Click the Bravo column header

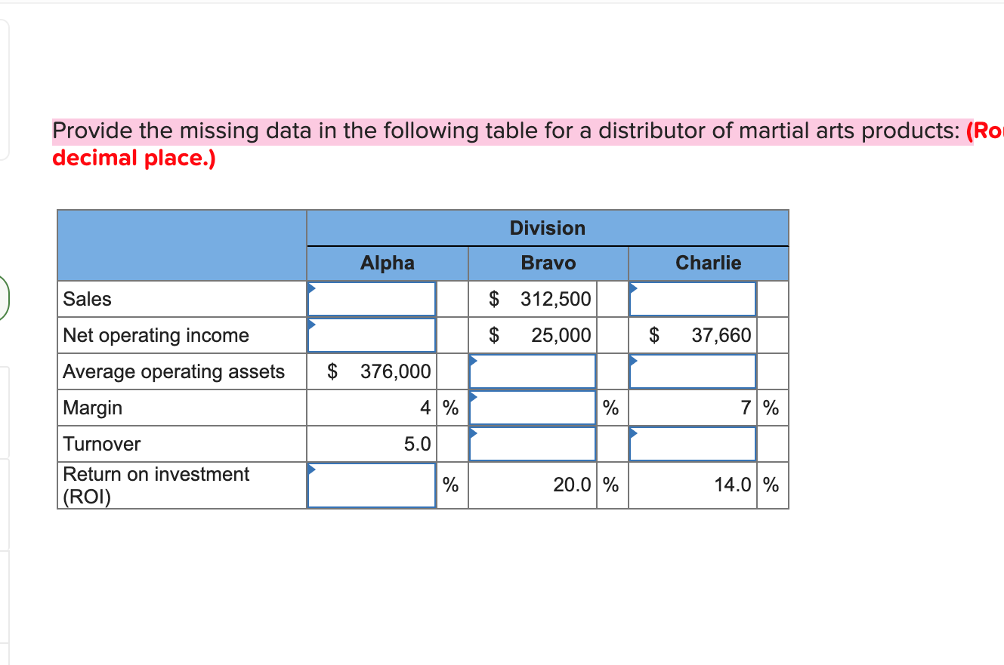(548, 263)
